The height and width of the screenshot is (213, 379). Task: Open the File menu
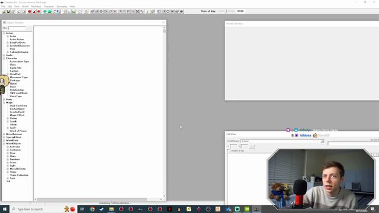(x=3, y=7)
